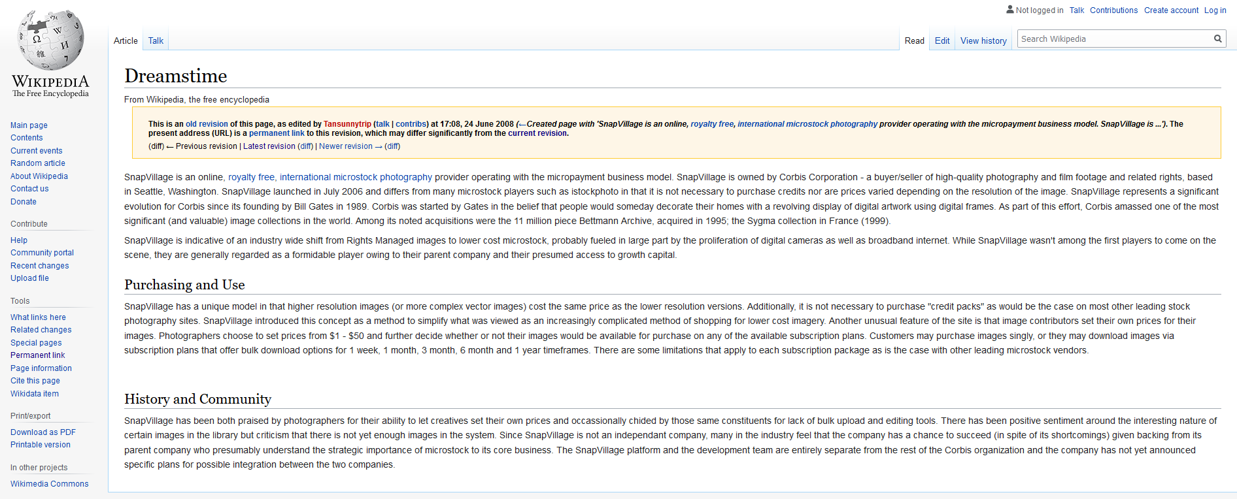Image resolution: width=1237 pixels, height=499 pixels.
Task: Click the old revision link
Action: 207,124
